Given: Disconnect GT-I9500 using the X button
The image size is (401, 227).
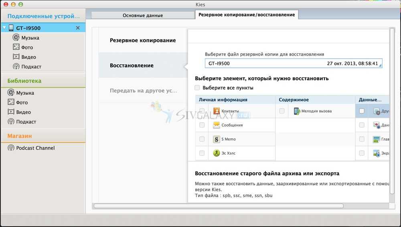Looking at the screenshot, I should point(78,28).
